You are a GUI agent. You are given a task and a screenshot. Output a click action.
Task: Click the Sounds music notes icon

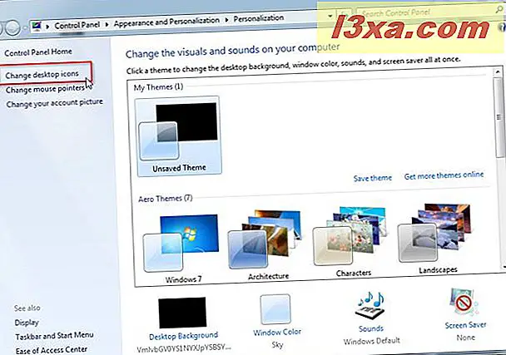[x=370, y=306]
